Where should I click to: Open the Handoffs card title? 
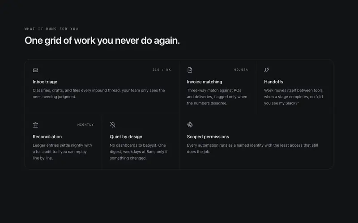coord(273,82)
